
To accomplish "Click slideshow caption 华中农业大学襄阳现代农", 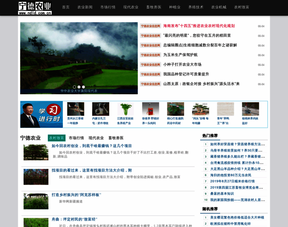I will tap(79, 91).
